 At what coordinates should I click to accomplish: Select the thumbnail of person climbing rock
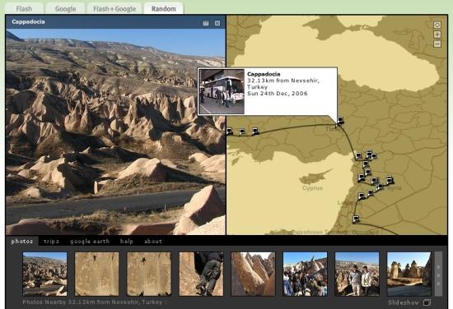[201, 274]
